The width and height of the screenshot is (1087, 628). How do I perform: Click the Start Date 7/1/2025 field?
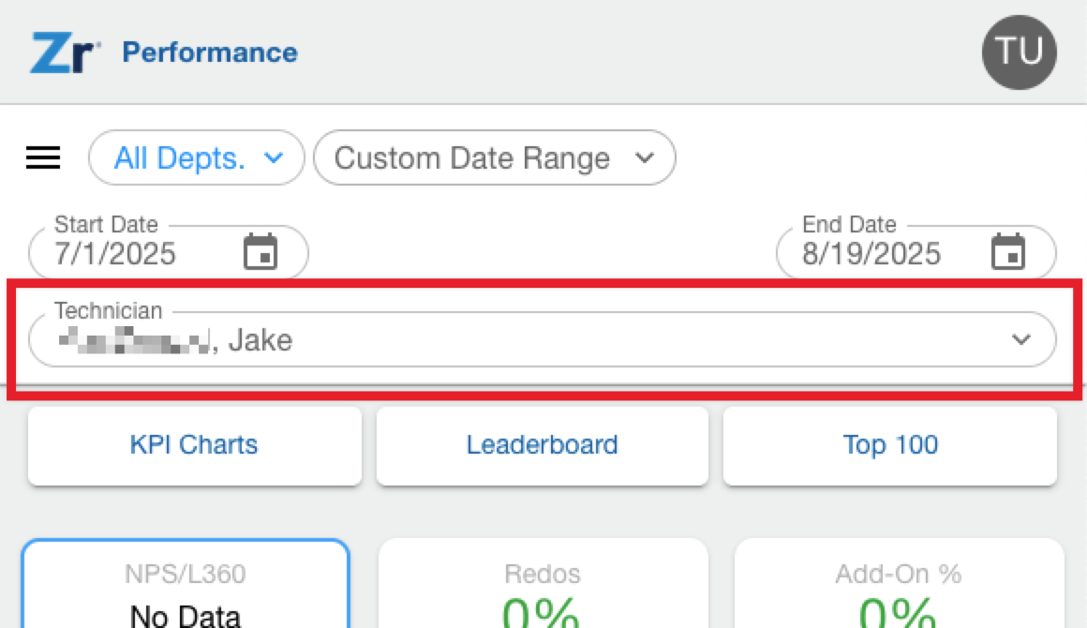tap(169, 251)
